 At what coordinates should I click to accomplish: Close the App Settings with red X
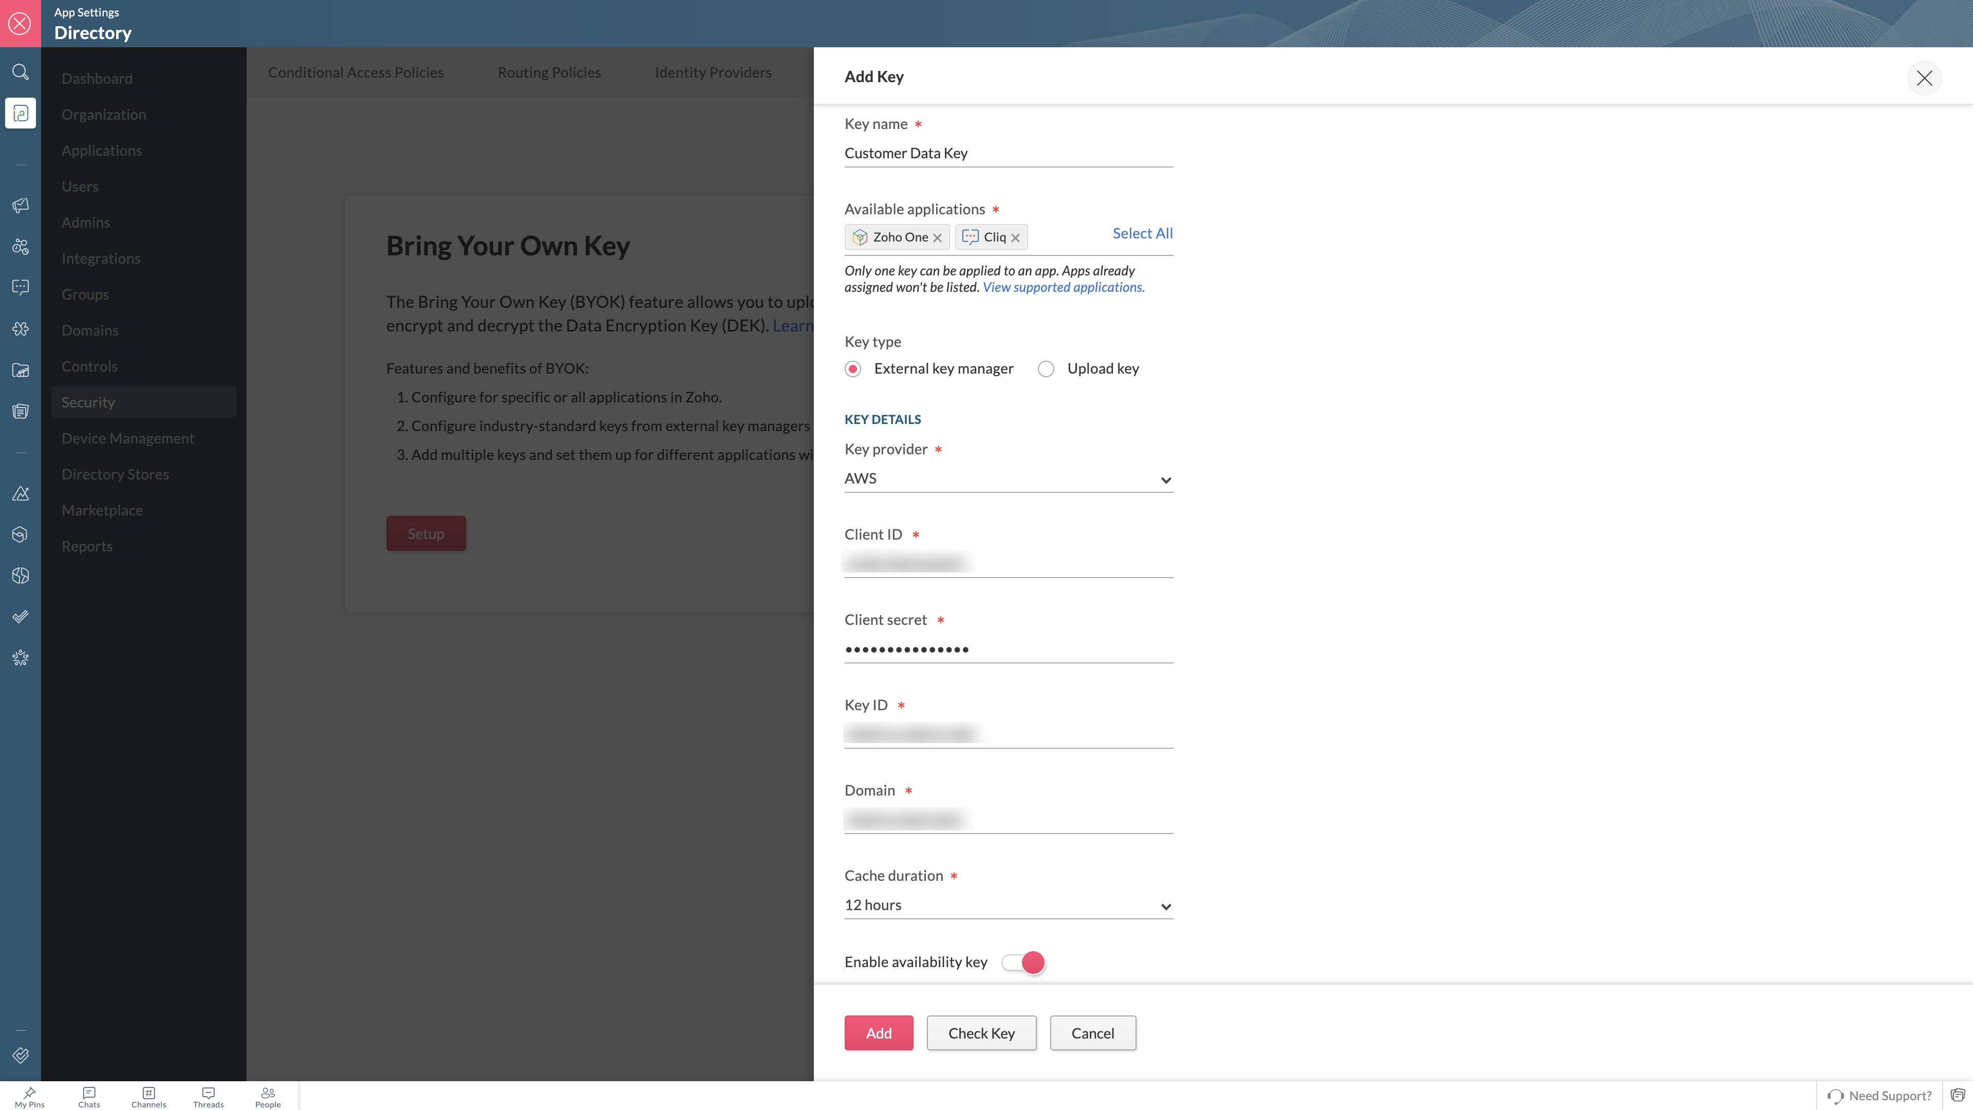(20, 23)
